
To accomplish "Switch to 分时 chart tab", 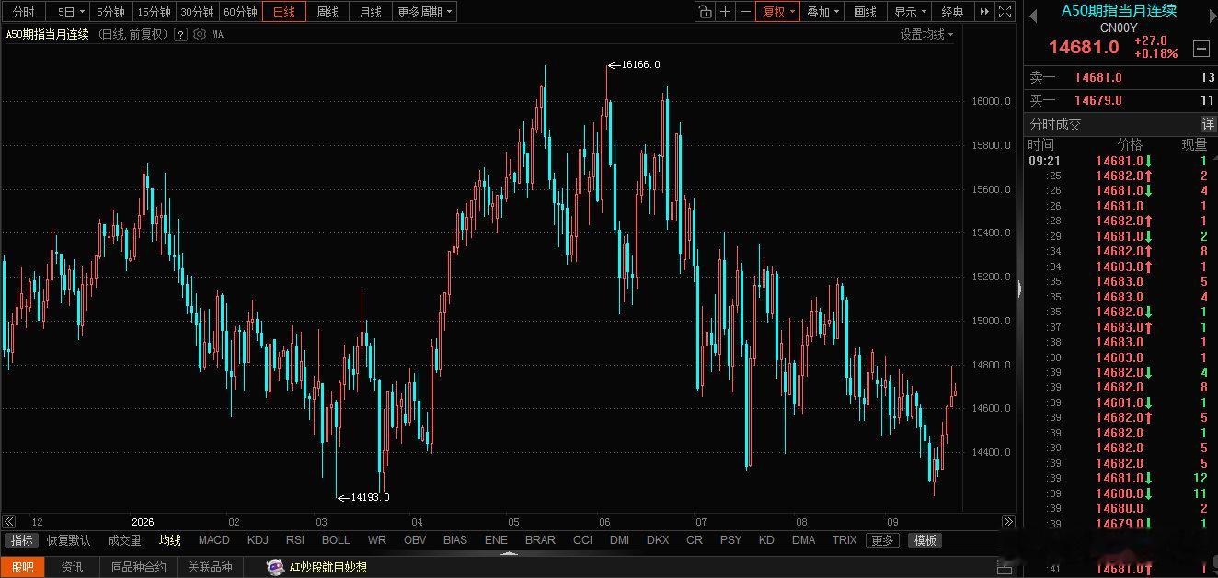I will point(24,12).
